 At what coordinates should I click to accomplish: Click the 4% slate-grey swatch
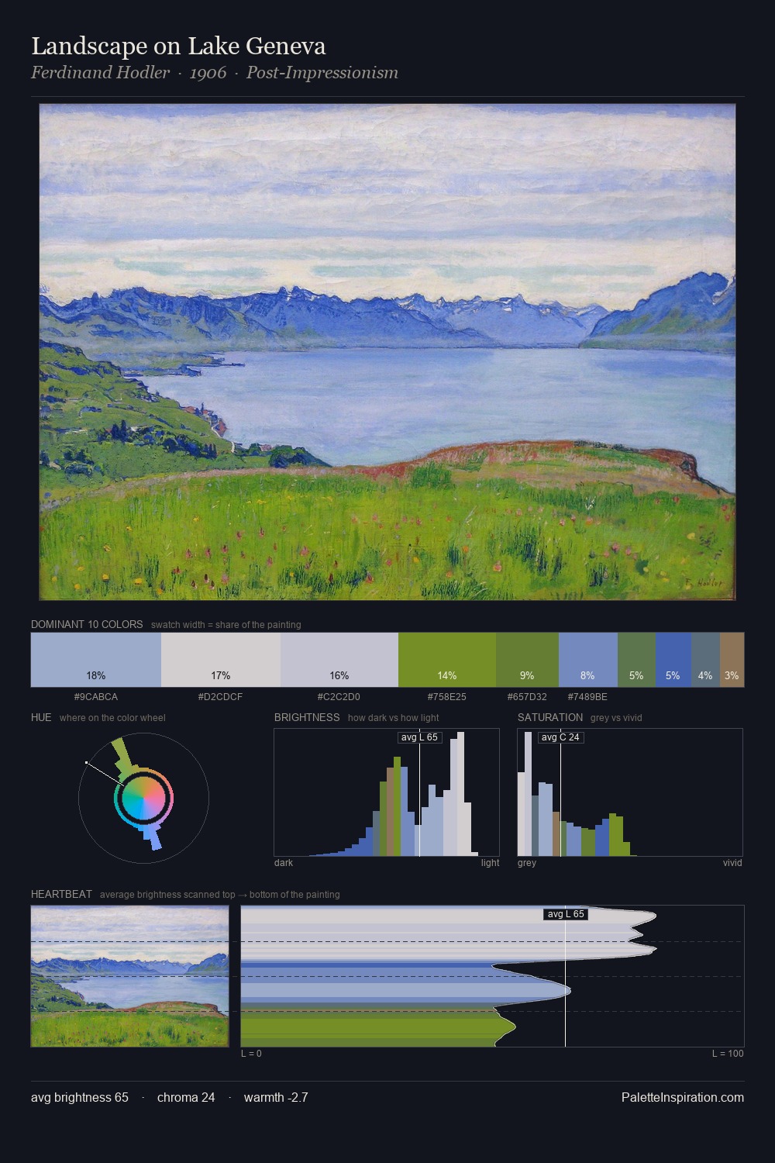click(x=705, y=660)
